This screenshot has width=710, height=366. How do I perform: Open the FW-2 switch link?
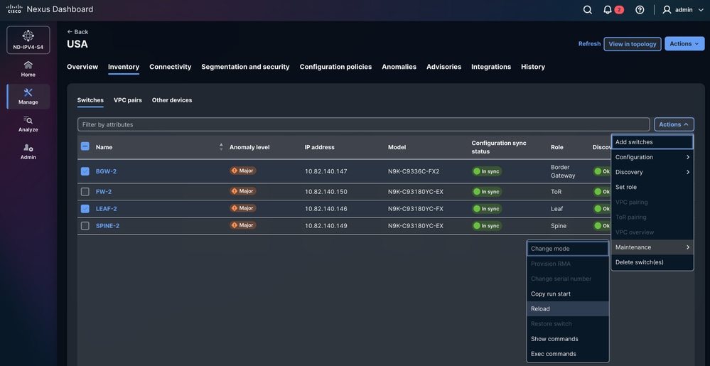104,192
